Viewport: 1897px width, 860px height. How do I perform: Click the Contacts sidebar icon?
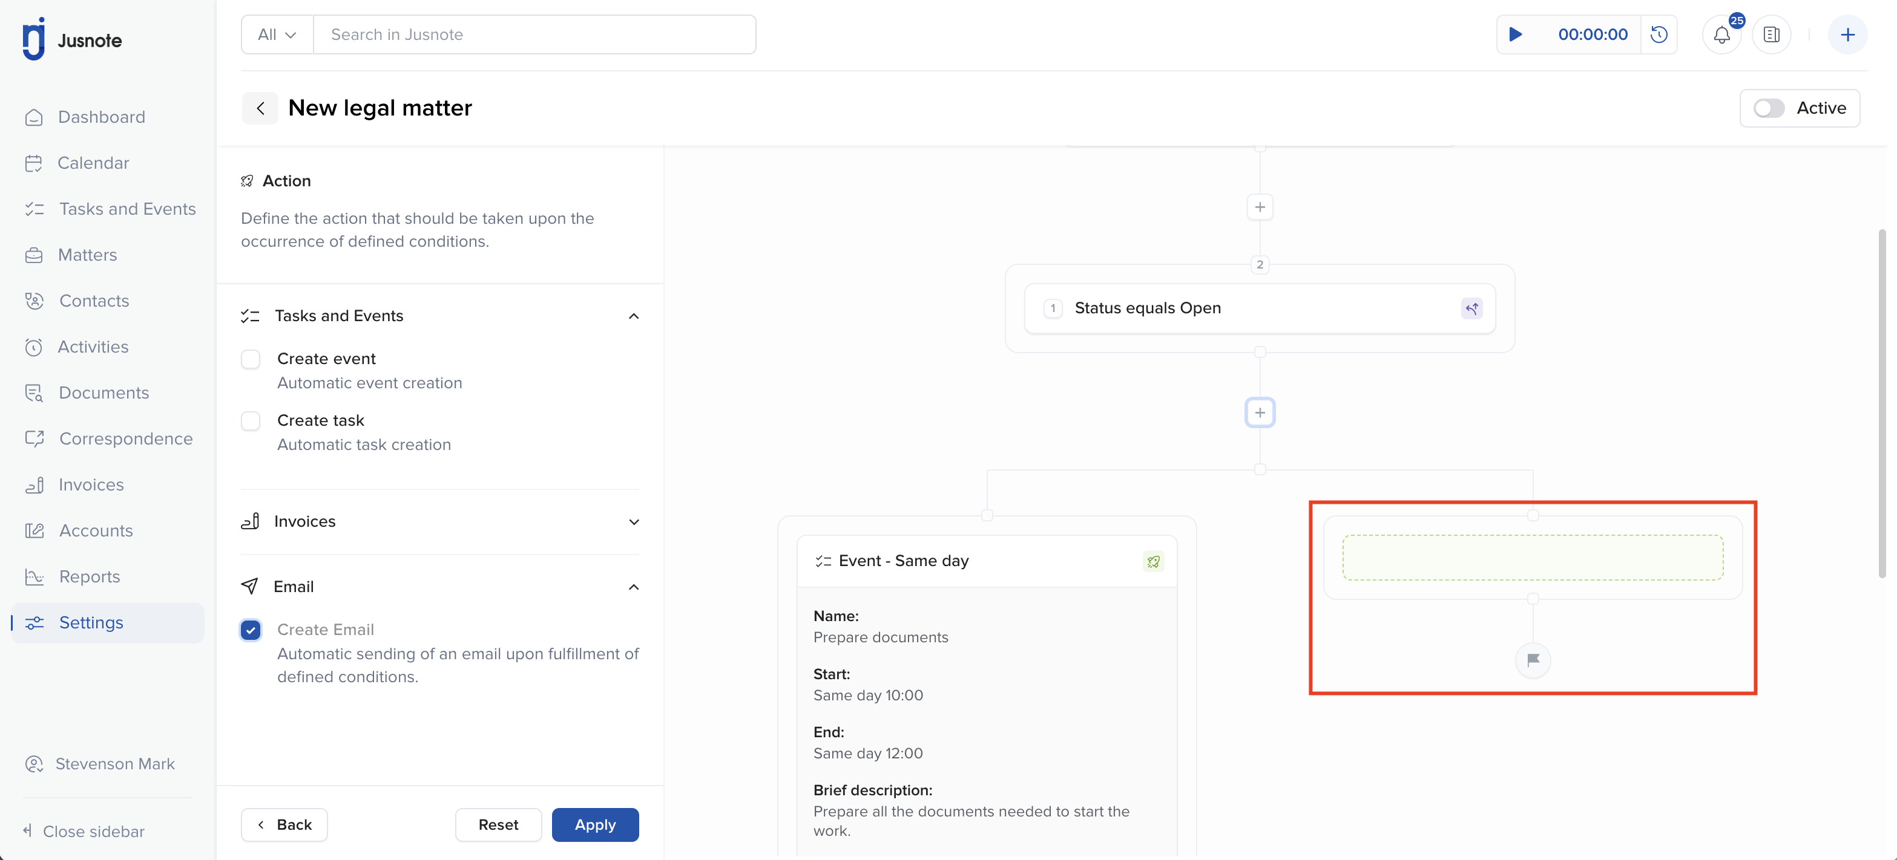click(34, 301)
